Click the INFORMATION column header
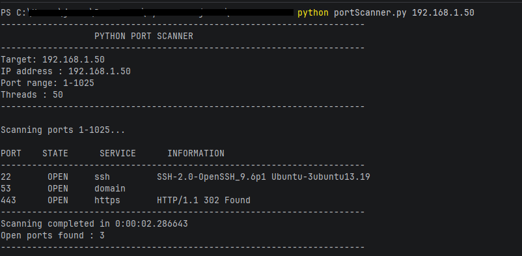 pyautogui.click(x=196, y=154)
